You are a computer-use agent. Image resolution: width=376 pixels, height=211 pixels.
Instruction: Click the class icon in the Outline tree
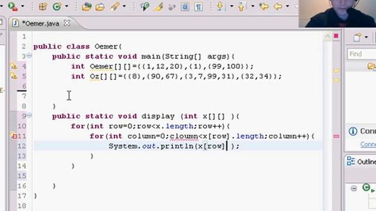pyautogui.click(x=366, y=188)
